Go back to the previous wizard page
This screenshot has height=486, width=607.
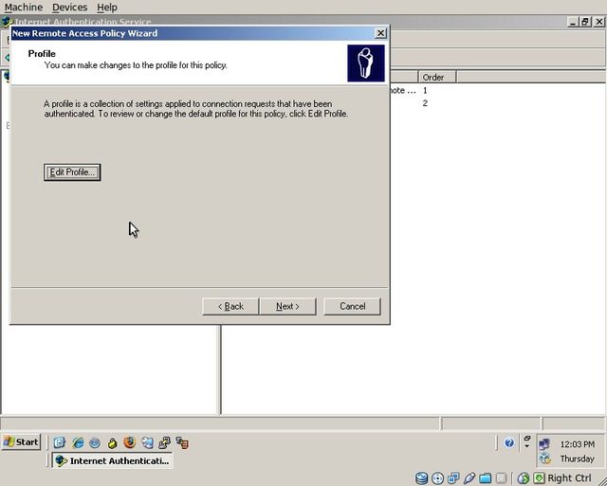pos(230,306)
